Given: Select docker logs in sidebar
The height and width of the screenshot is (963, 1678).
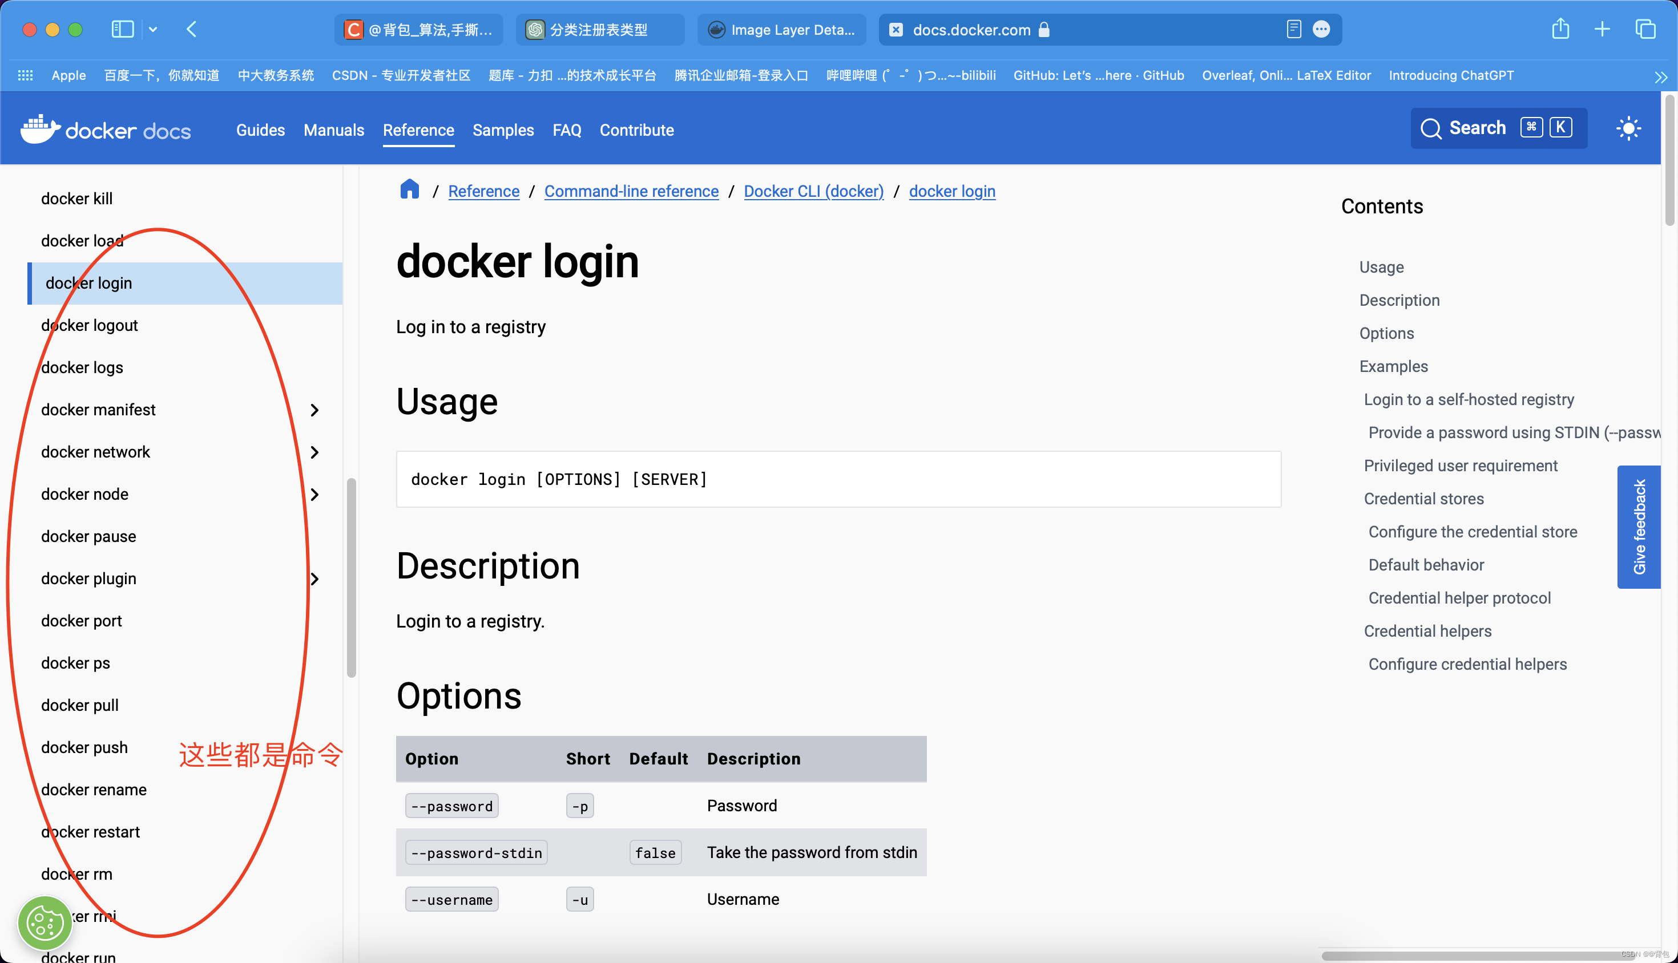Looking at the screenshot, I should [82, 368].
